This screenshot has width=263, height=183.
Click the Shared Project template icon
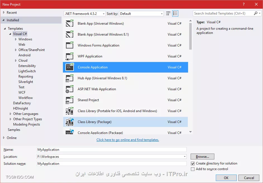pos(69,100)
